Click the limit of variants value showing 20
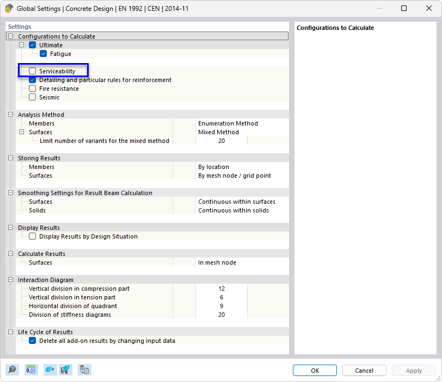 pyautogui.click(x=222, y=140)
